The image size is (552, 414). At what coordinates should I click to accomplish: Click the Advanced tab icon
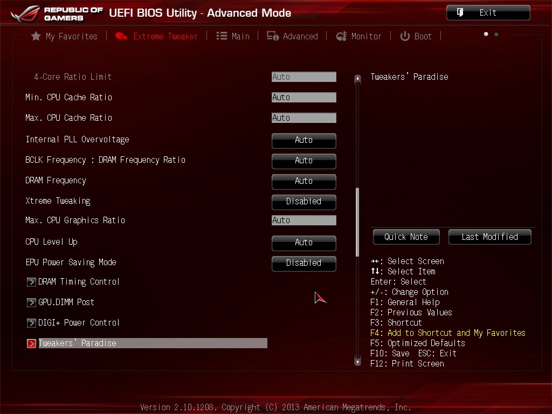click(x=272, y=36)
